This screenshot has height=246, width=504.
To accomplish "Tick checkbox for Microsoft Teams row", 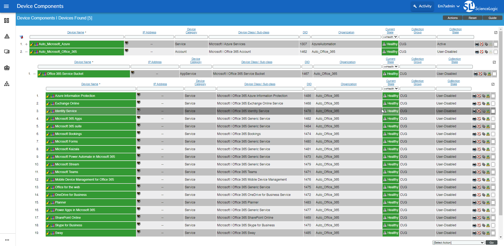I will coord(493,172).
